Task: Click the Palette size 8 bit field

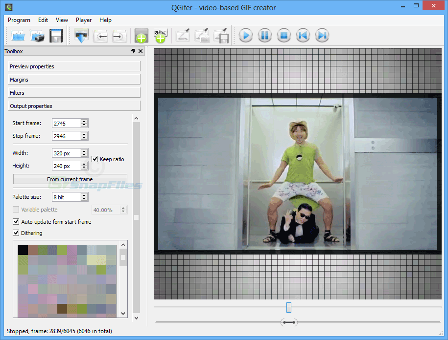Action: tap(67, 197)
